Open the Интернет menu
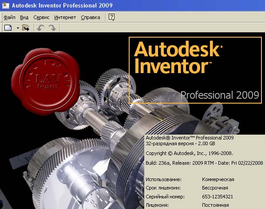The height and width of the screenshot is (209, 265). (65, 17)
